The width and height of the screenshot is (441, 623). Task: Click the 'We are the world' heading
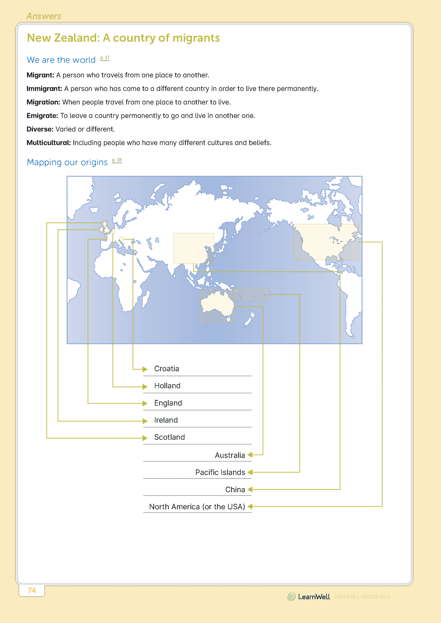click(61, 60)
